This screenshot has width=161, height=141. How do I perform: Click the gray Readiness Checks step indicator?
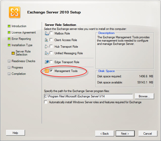(x=9, y=61)
